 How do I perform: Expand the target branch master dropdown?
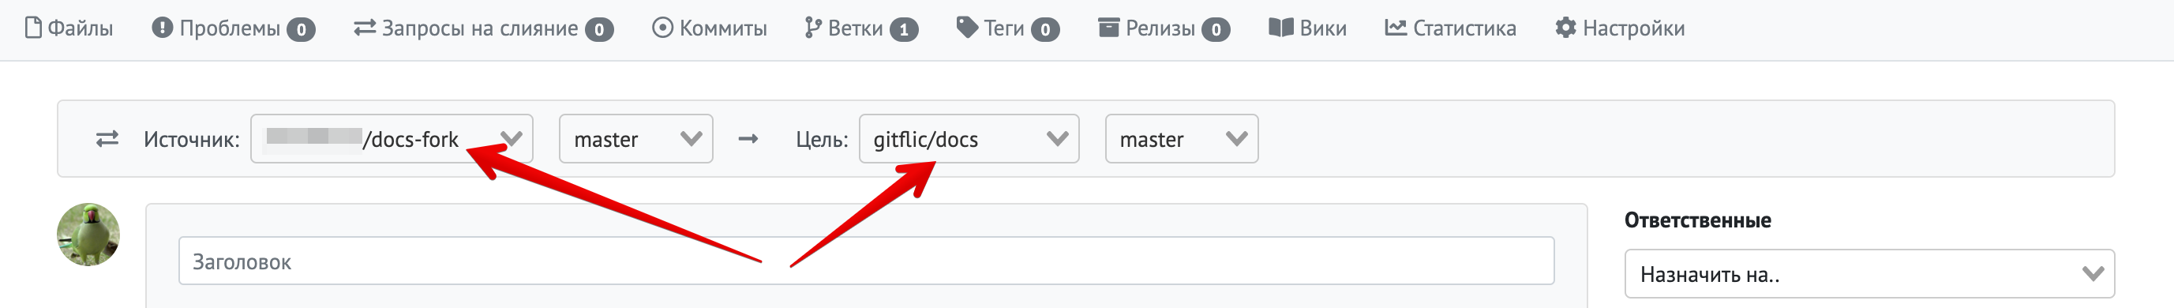[1182, 138]
